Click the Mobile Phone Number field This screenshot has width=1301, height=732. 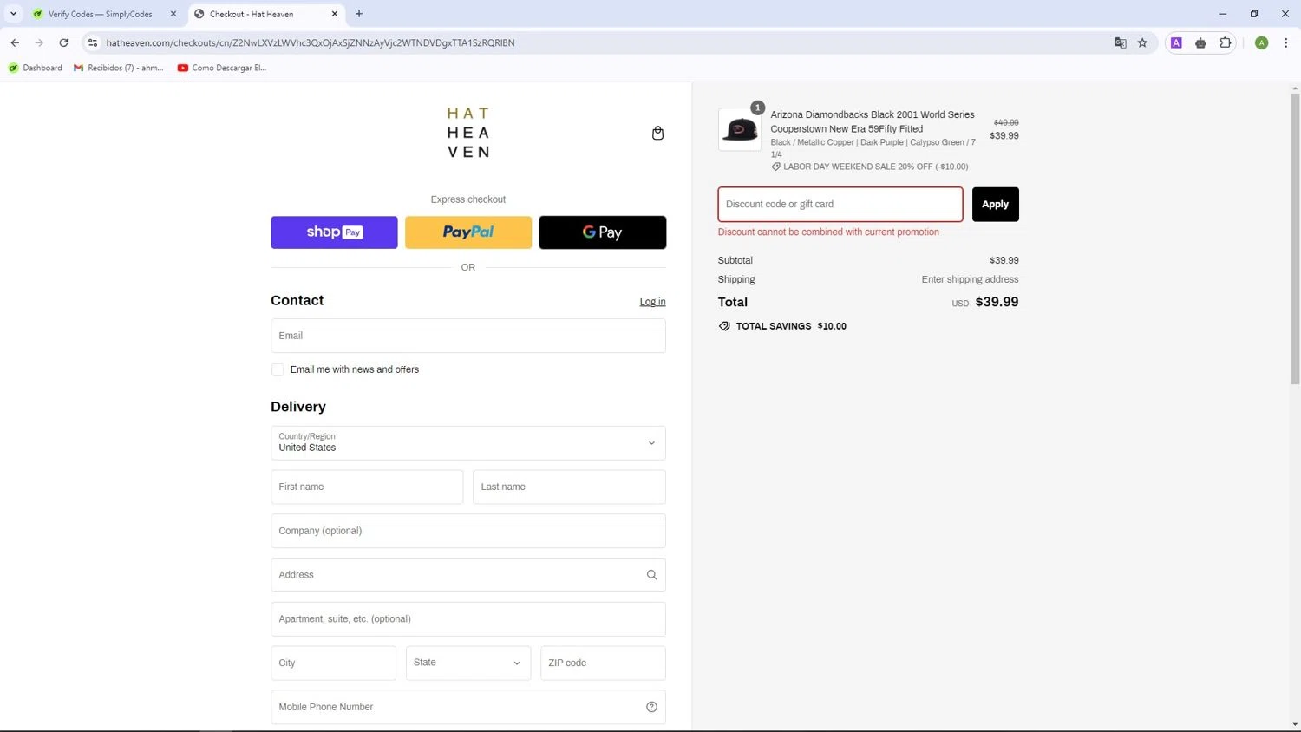[468, 707]
